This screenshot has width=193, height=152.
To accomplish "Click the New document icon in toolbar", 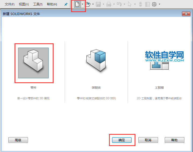I will click(x=77, y=4).
